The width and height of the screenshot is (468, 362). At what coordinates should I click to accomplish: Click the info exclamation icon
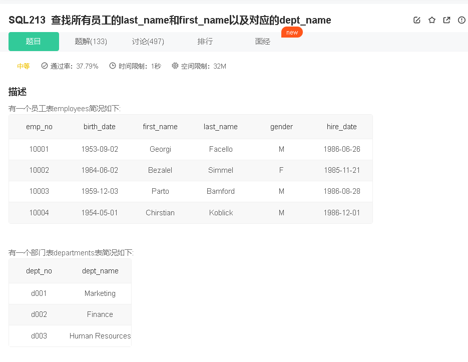click(461, 20)
